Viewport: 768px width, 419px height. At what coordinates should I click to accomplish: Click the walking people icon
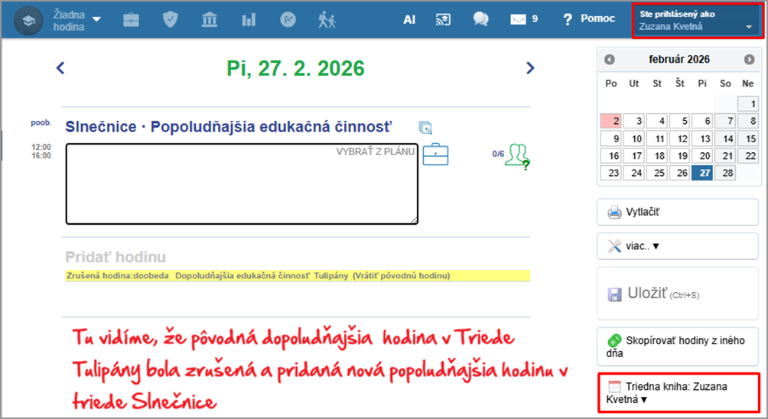pos(327,19)
